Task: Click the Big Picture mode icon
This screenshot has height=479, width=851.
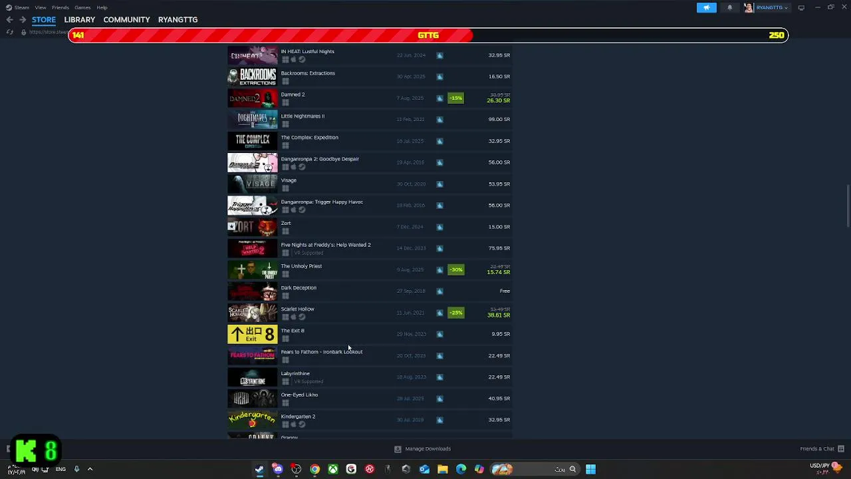Action: pos(801,7)
